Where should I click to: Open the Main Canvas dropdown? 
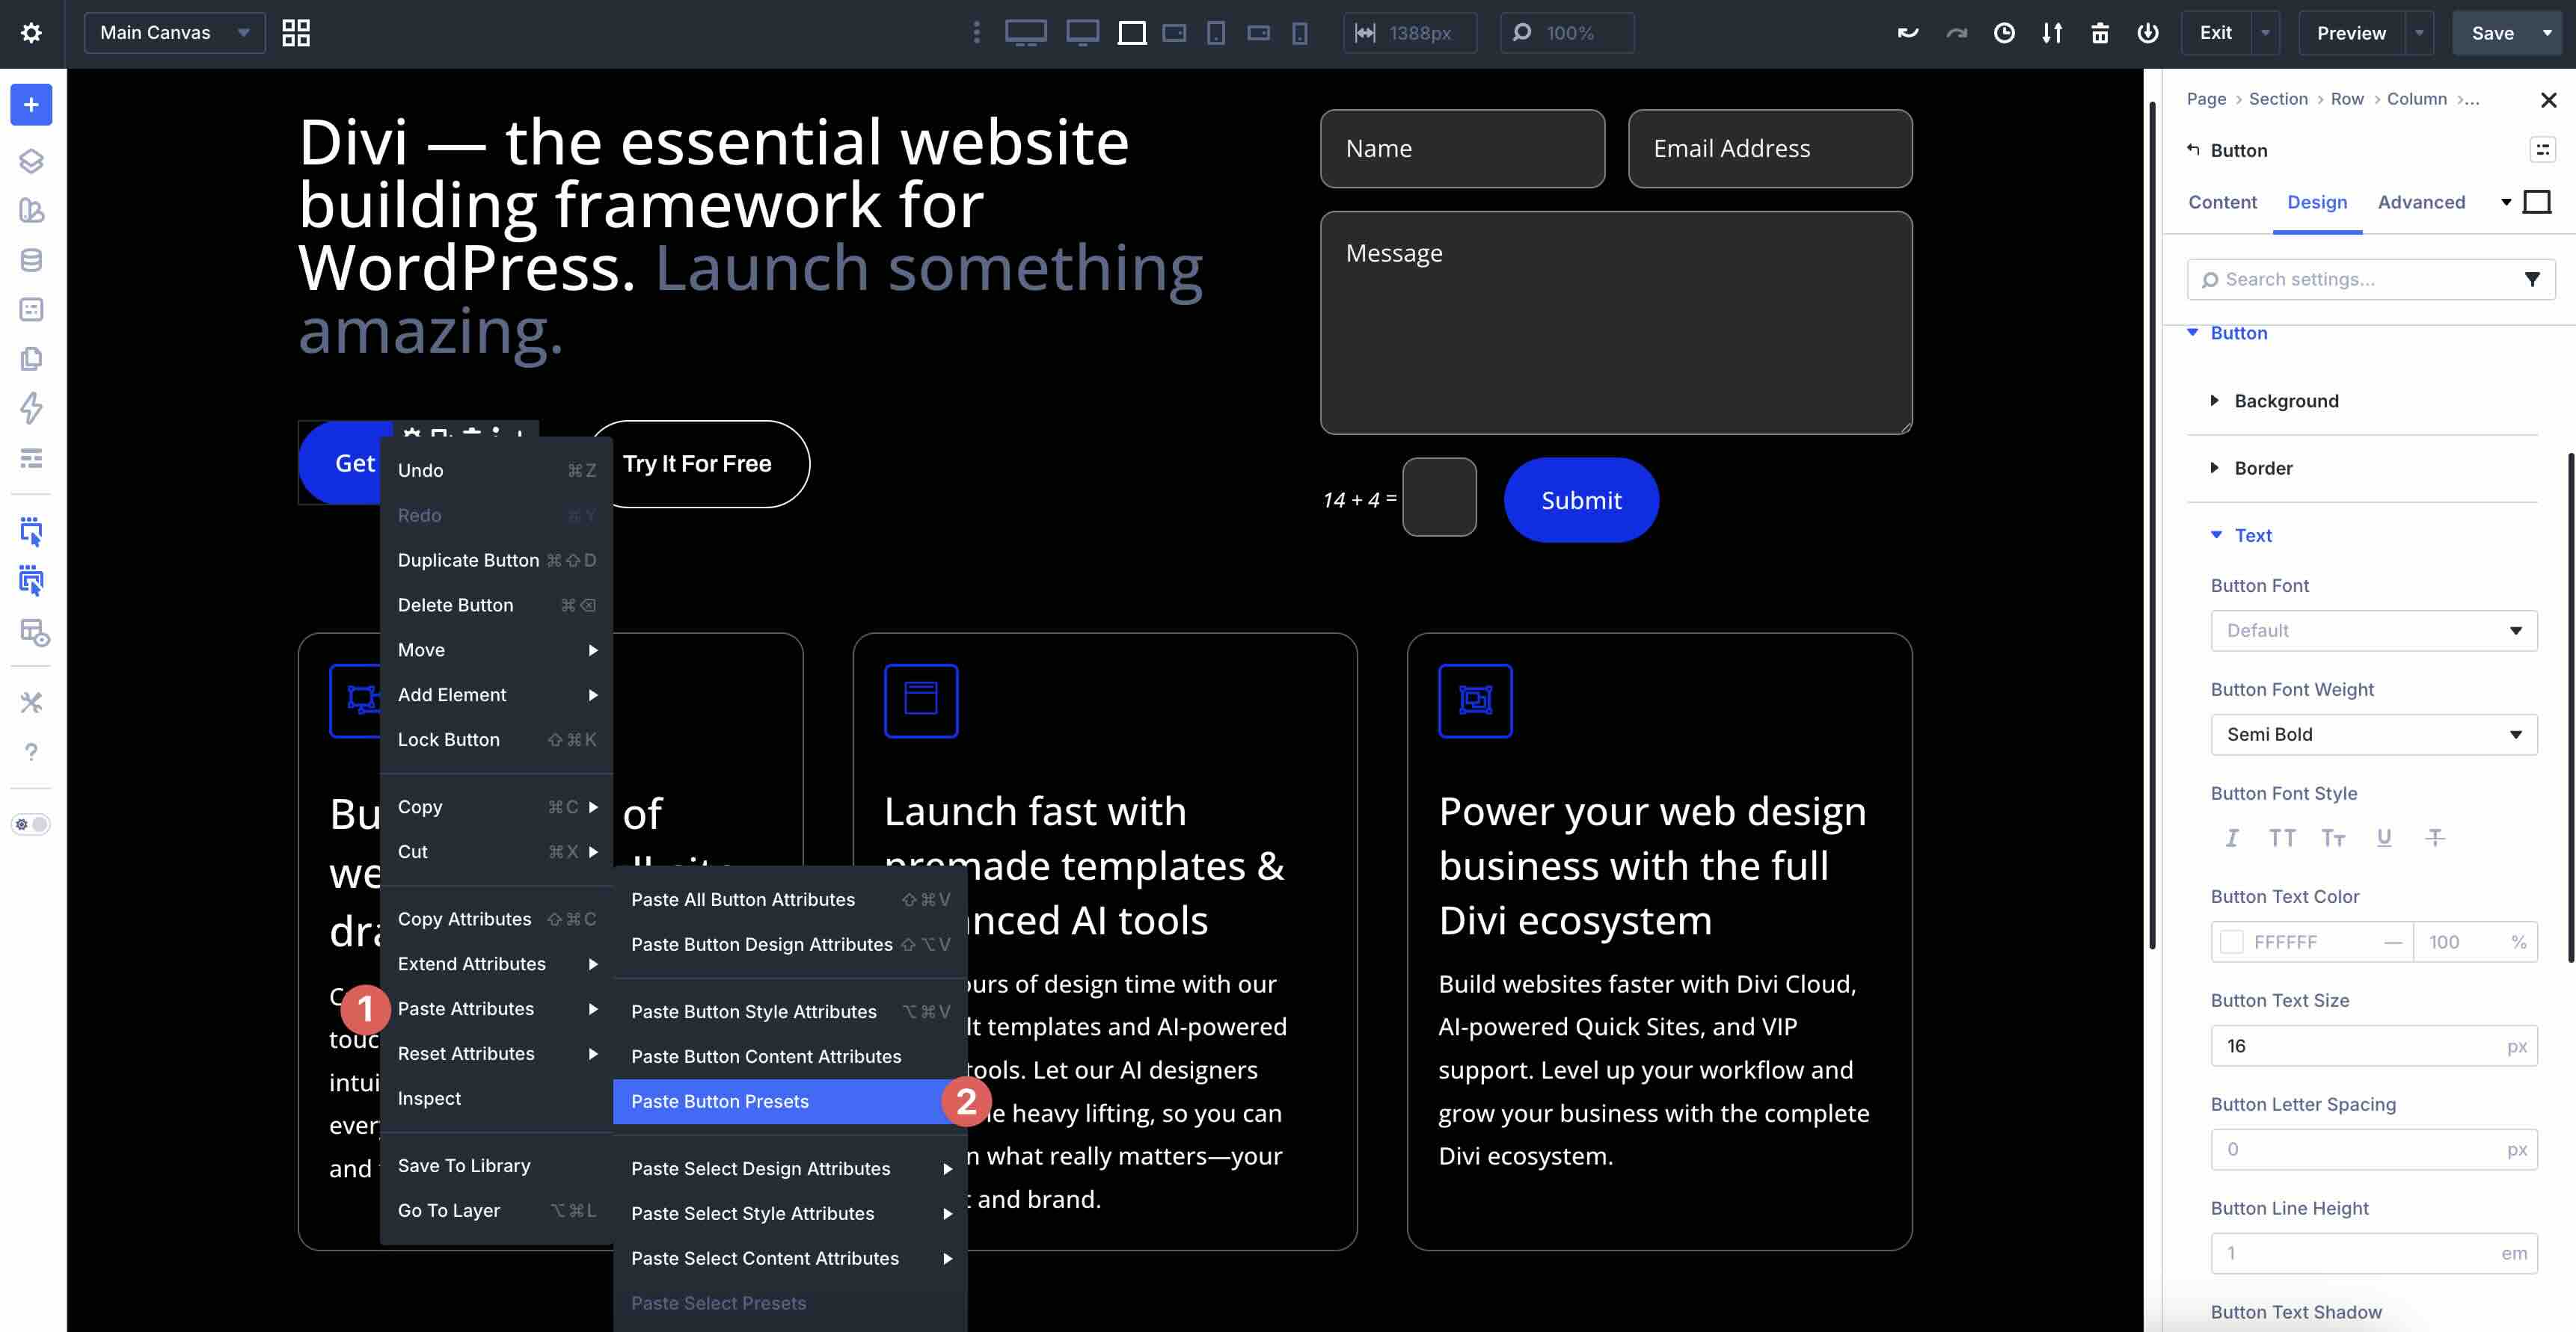pyautogui.click(x=175, y=33)
